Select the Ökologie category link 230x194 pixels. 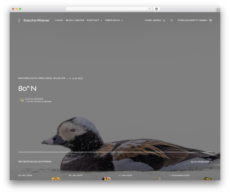click(45, 78)
